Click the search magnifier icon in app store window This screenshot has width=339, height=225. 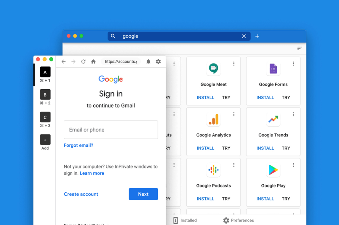tap(113, 36)
